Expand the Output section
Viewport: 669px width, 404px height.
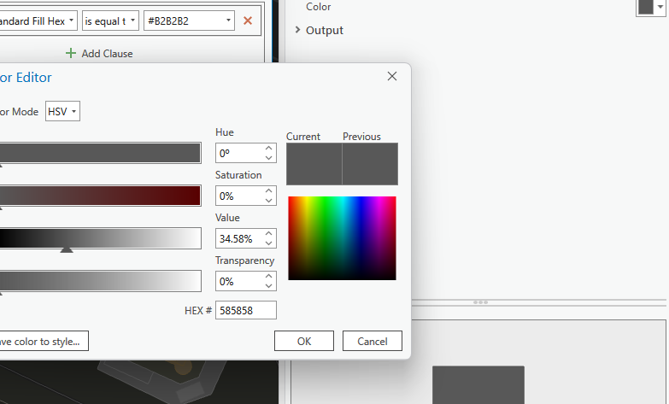click(298, 30)
